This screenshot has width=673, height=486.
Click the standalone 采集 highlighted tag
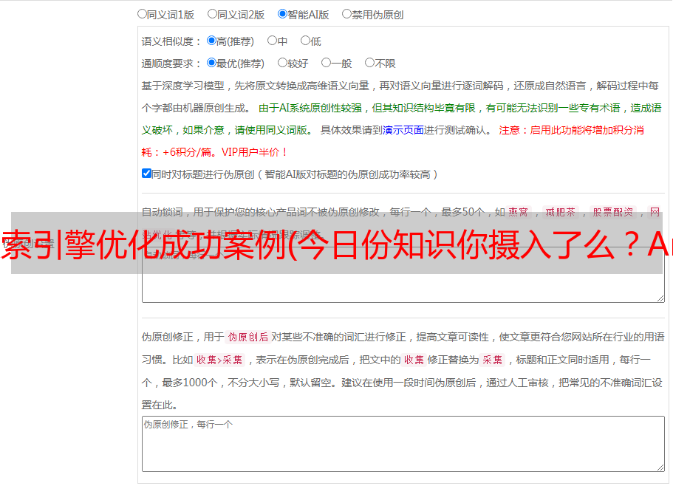[492, 360]
